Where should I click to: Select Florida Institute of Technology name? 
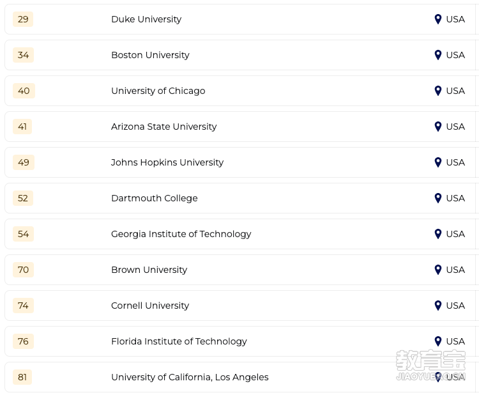pos(179,341)
